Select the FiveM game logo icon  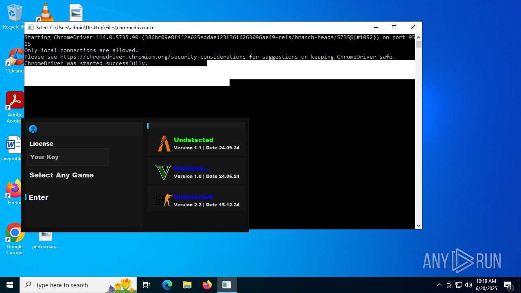click(164, 144)
